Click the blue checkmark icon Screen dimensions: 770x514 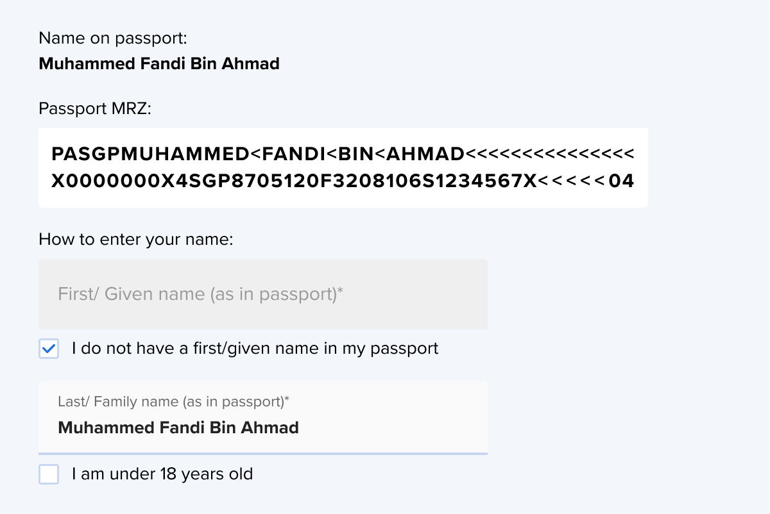[x=49, y=349]
